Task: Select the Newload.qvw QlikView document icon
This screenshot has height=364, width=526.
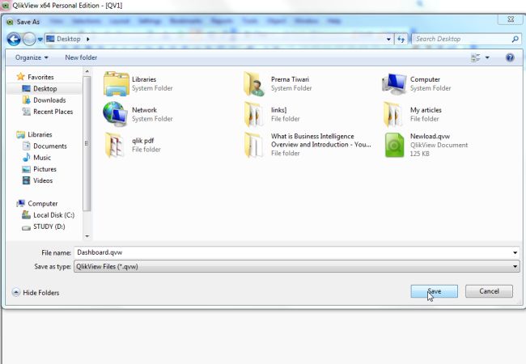Action: 394,145
